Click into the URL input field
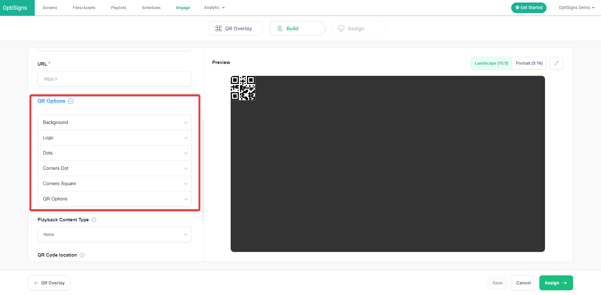 pos(115,79)
